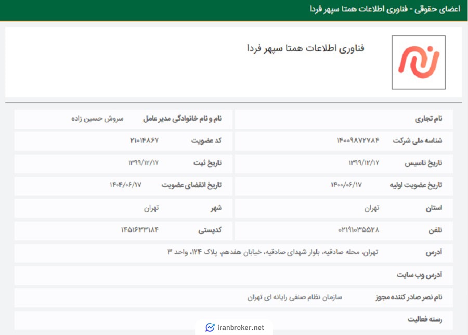Screen dimensions: 468x335
Task: Click the شهر label
Action: [216, 208]
